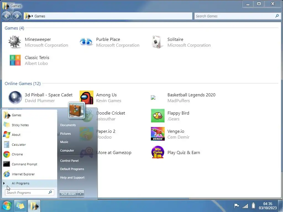The width and height of the screenshot is (283, 212).
Task: Click the Games icon in Start menu
Action: 7,115
